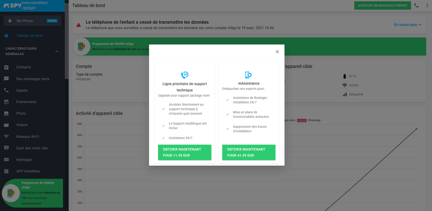Click the battery level icon
Viewport: 432px width, 211px height.
point(345,76)
